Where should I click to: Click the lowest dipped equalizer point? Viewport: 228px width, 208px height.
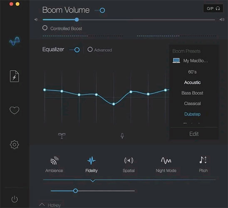pos(114,104)
